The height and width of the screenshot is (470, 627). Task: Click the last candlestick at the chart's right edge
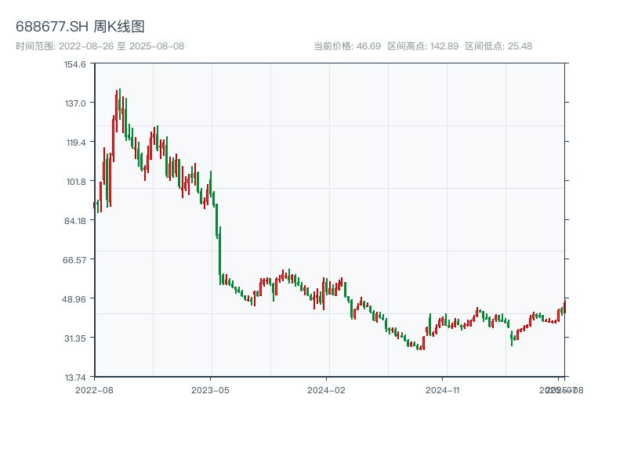(x=564, y=306)
